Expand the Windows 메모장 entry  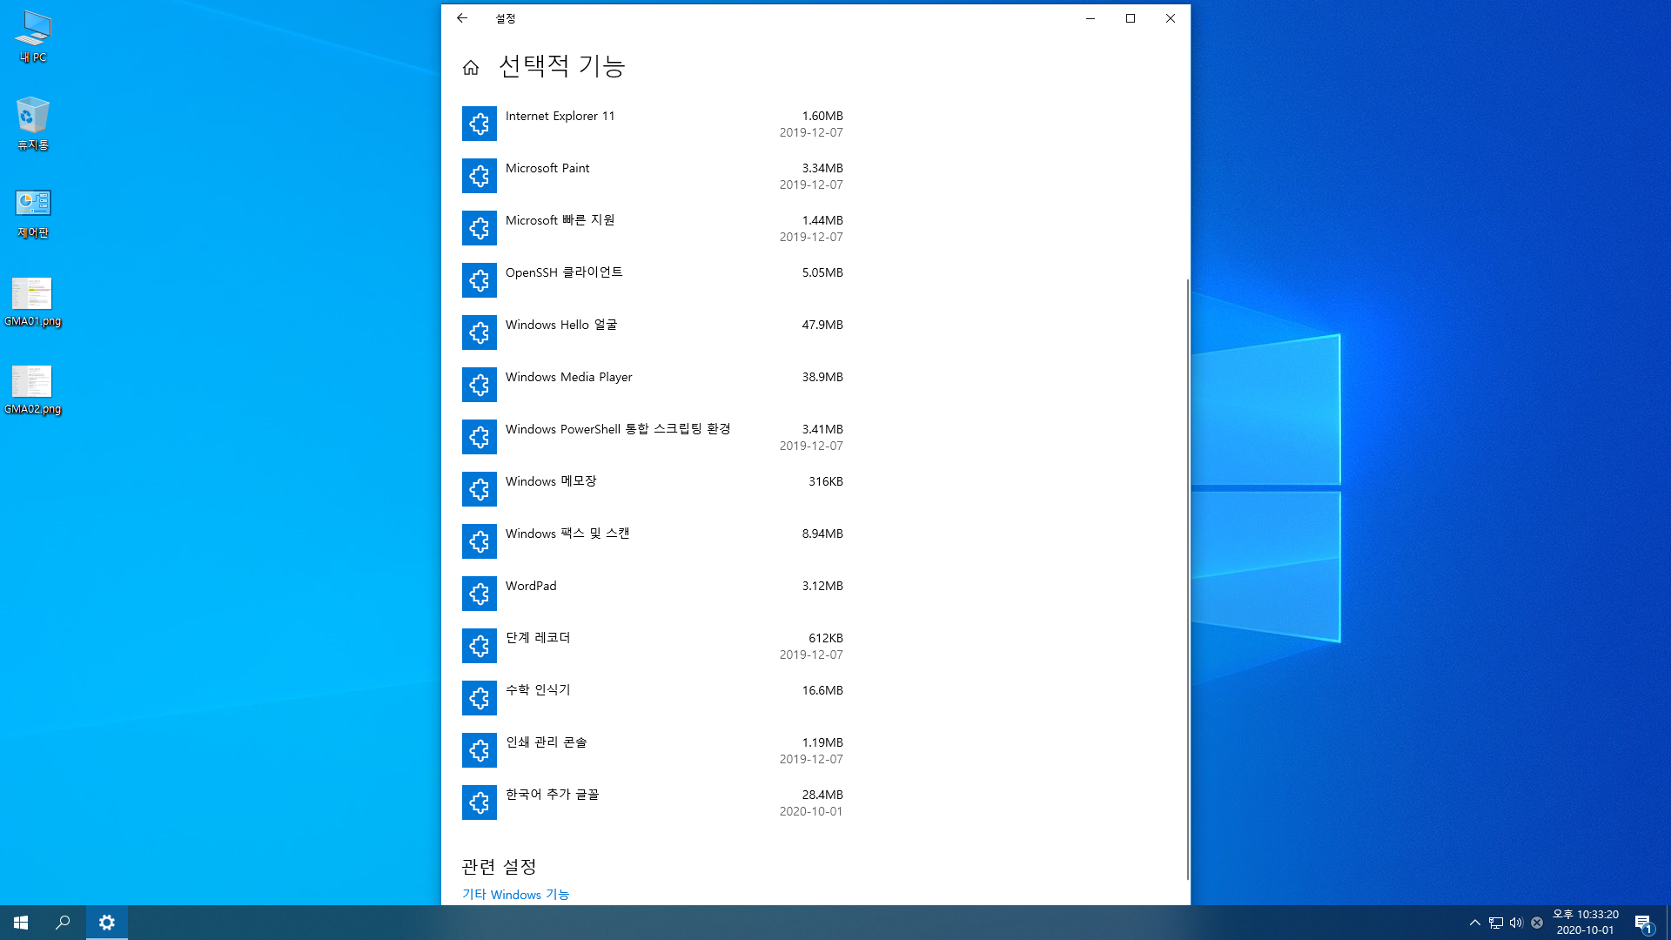tap(551, 481)
